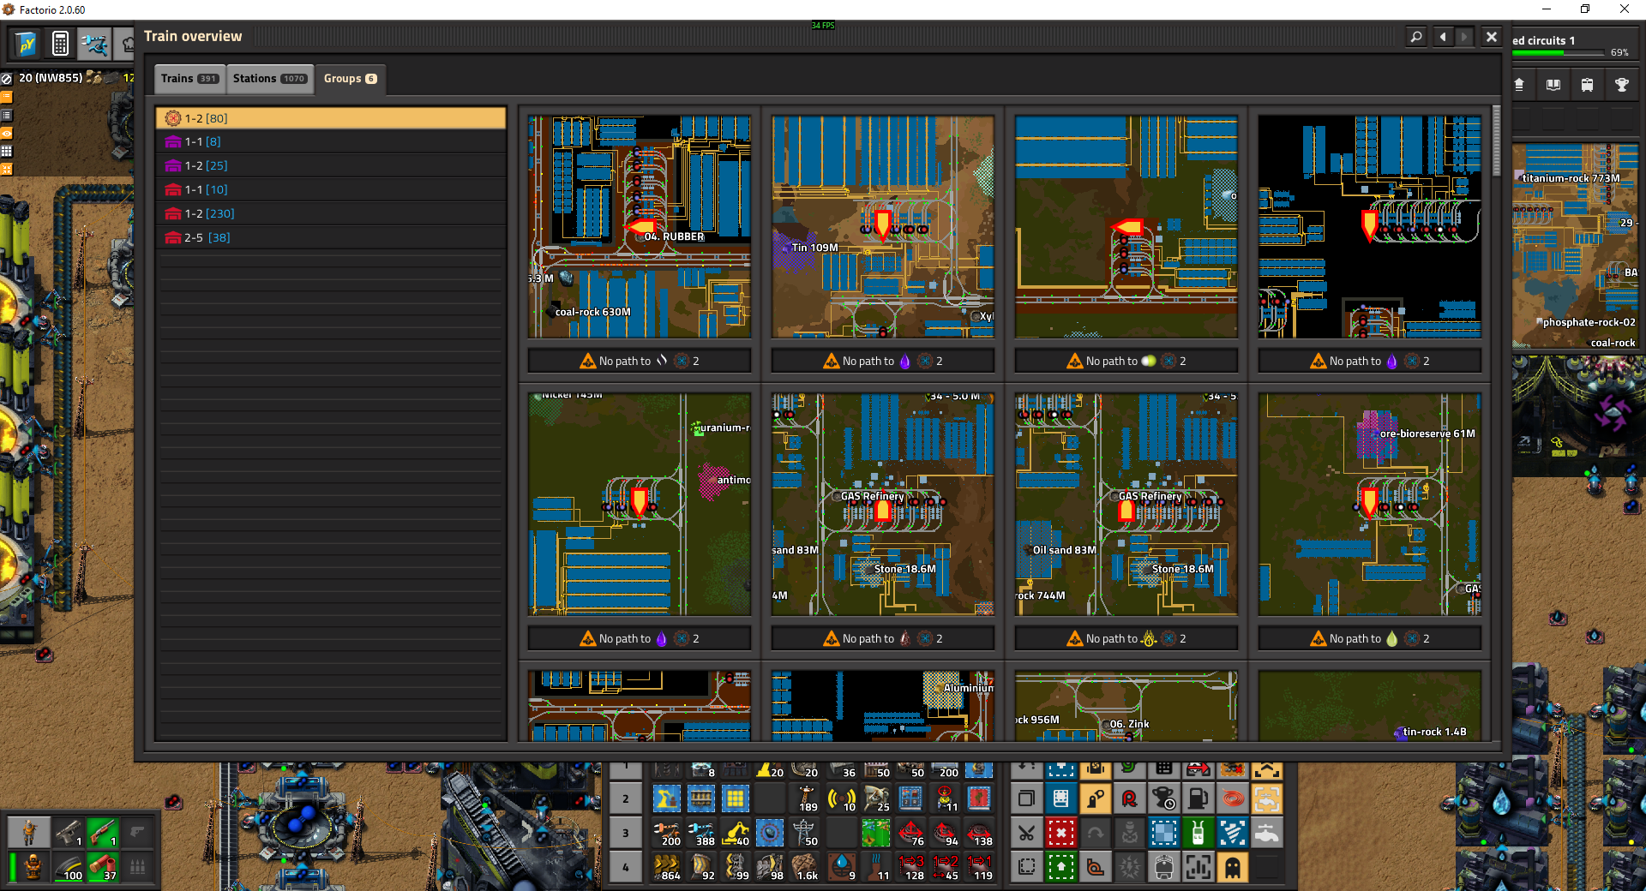1646x891 pixels.
Task: Select the train group 1-1 [8]
Action: coord(331,141)
